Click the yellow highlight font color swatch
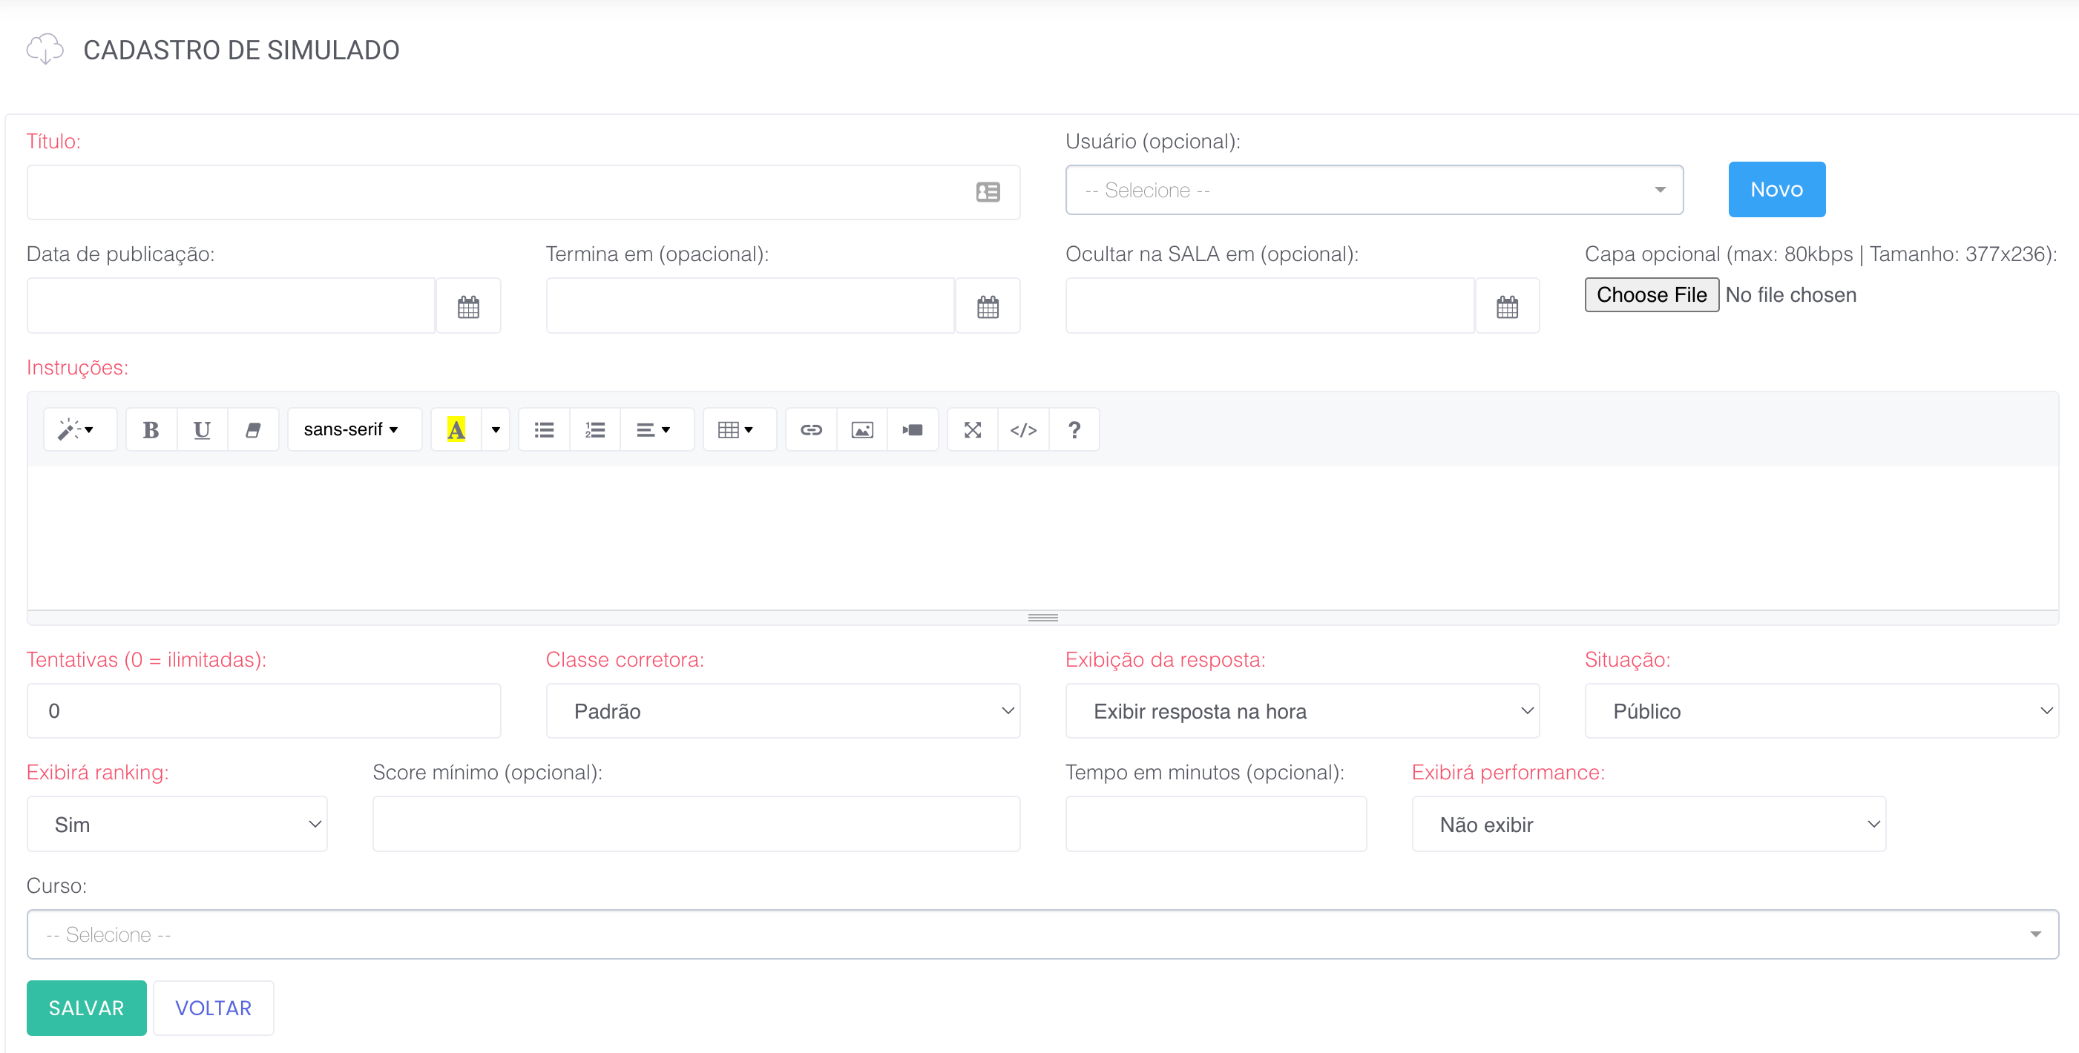This screenshot has width=2079, height=1053. coord(456,430)
